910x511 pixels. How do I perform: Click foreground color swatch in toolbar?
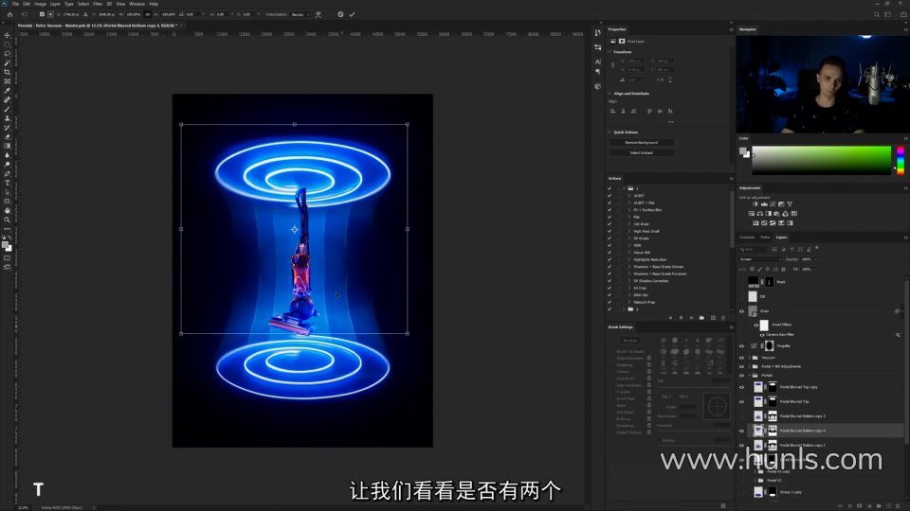click(6, 244)
